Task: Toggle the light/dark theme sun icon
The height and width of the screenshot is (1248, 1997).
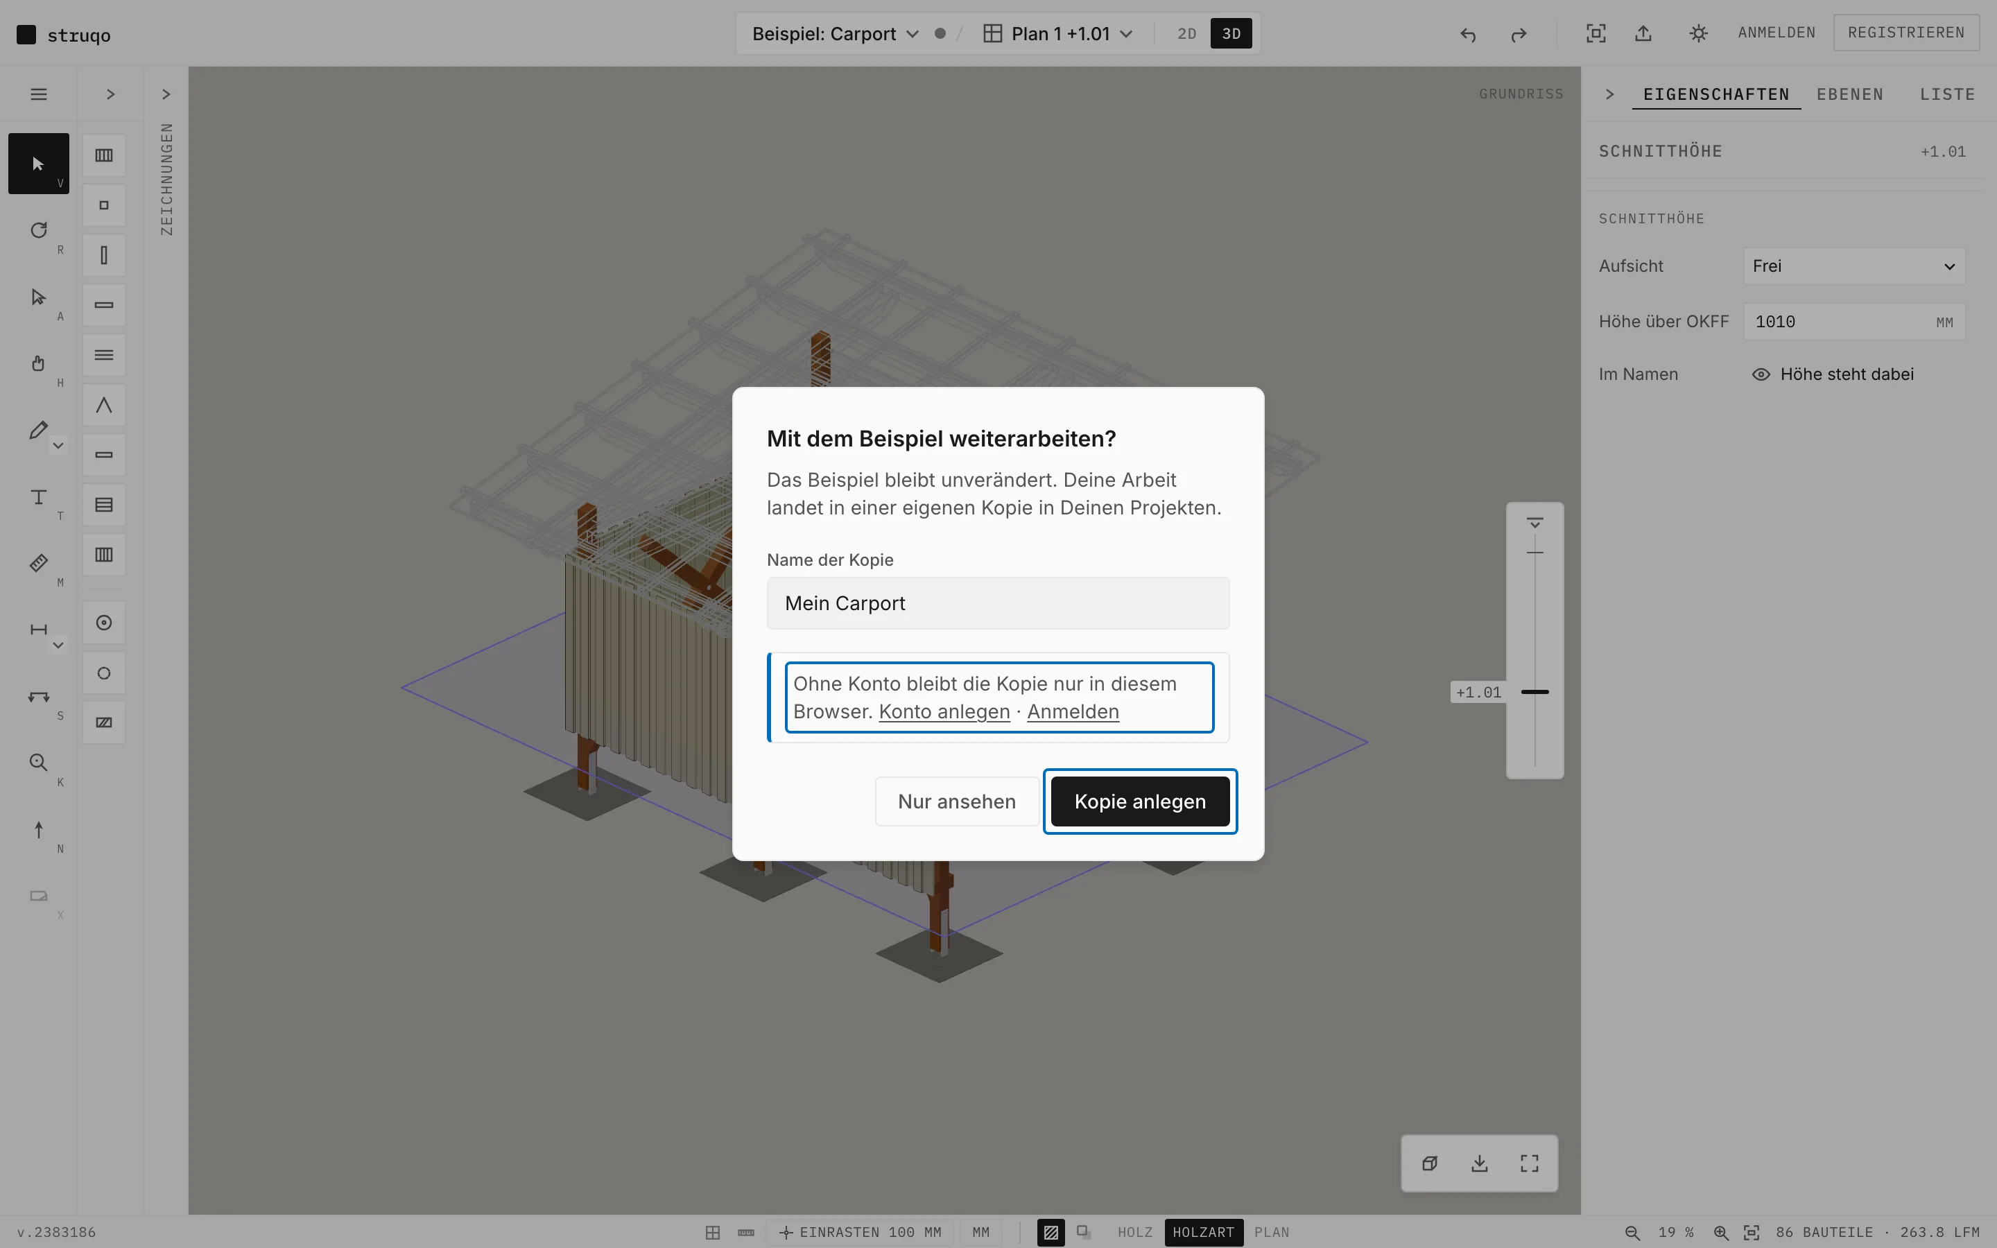Action: point(1697,33)
